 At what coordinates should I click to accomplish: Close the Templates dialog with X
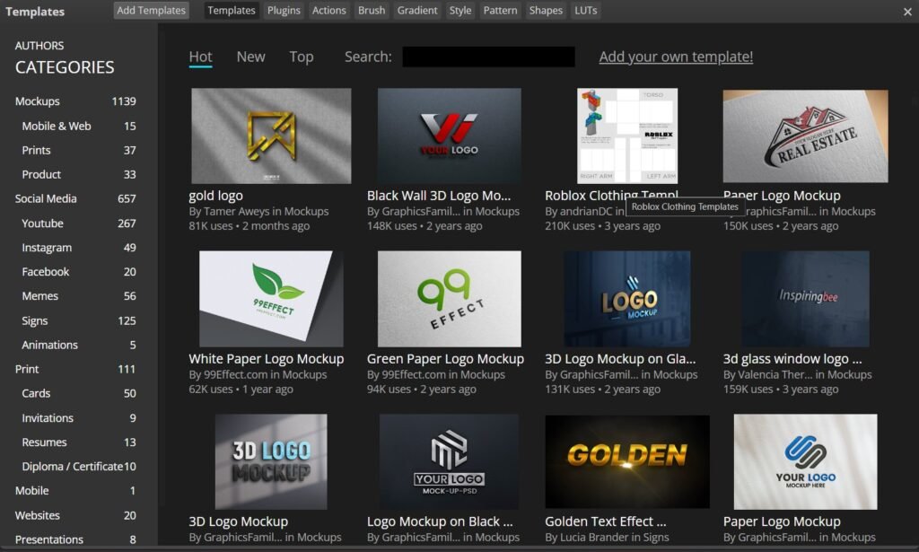(x=906, y=12)
